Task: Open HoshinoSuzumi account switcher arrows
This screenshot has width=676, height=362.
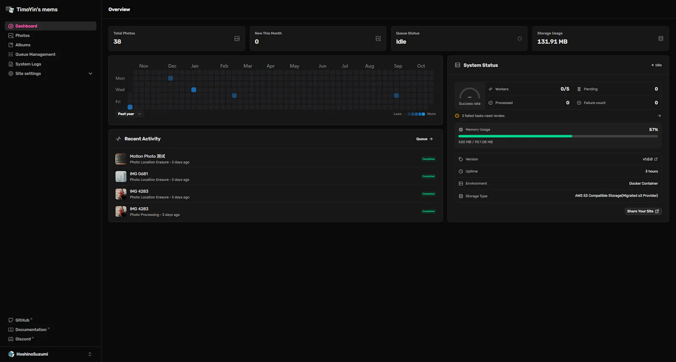Action: [90, 354]
